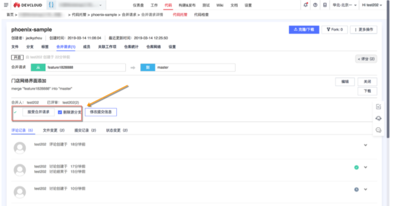Open the Test menu item
Viewport: 394px width, 206px height.
[206, 5]
